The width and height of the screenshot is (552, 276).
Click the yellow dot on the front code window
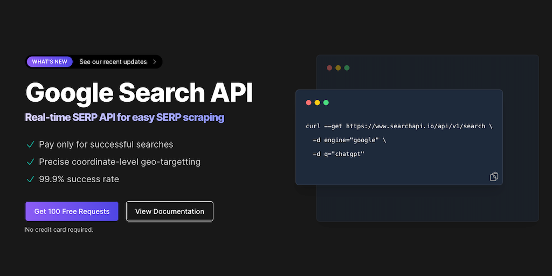[317, 102]
